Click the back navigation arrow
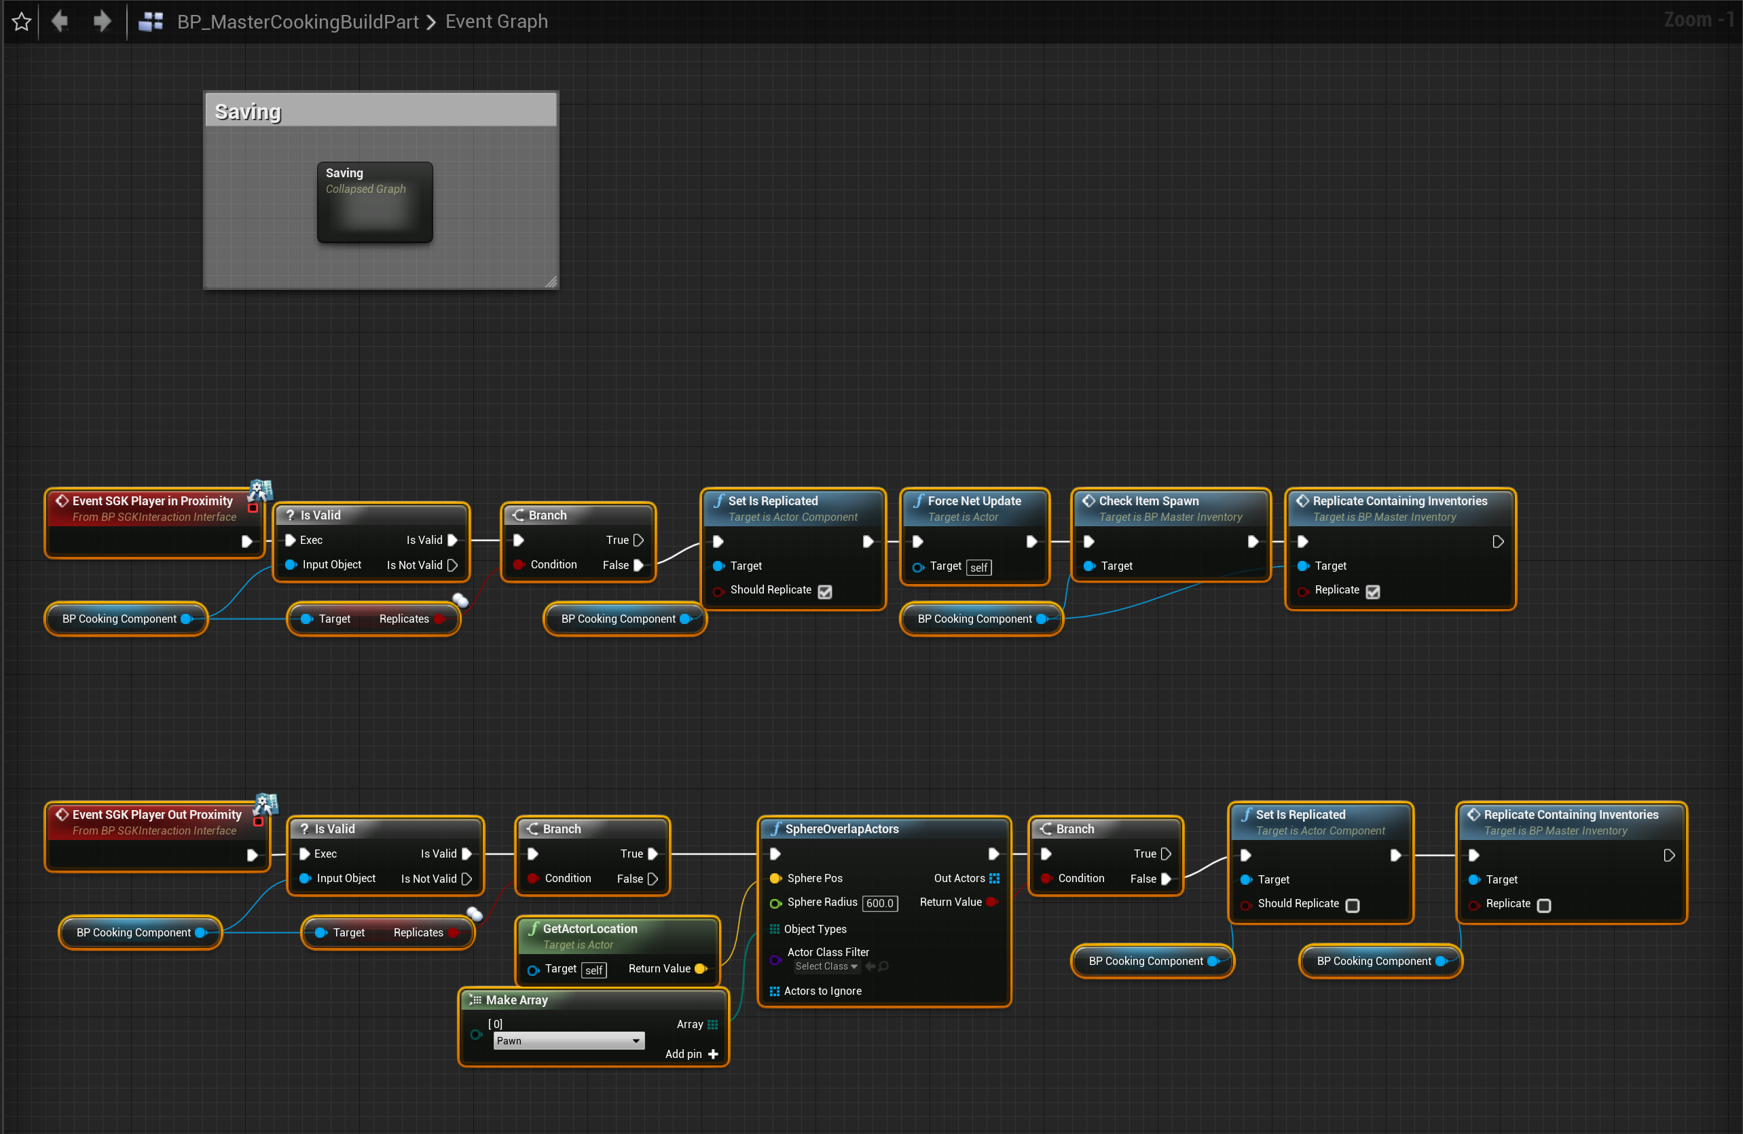 [60, 21]
